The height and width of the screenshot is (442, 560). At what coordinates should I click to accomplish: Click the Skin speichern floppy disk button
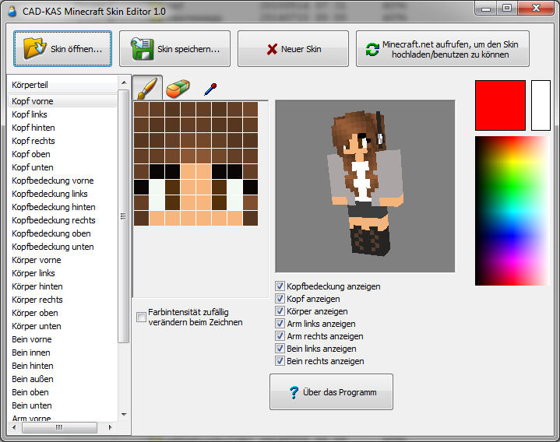click(x=174, y=49)
